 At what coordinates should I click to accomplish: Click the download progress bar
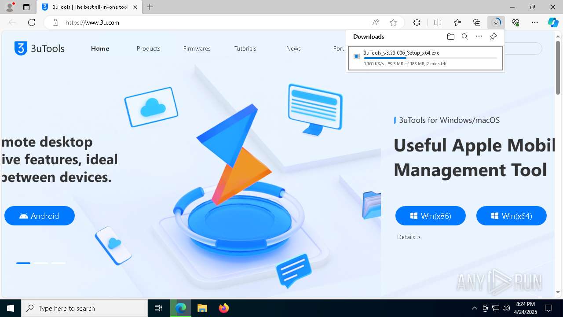click(x=431, y=58)
